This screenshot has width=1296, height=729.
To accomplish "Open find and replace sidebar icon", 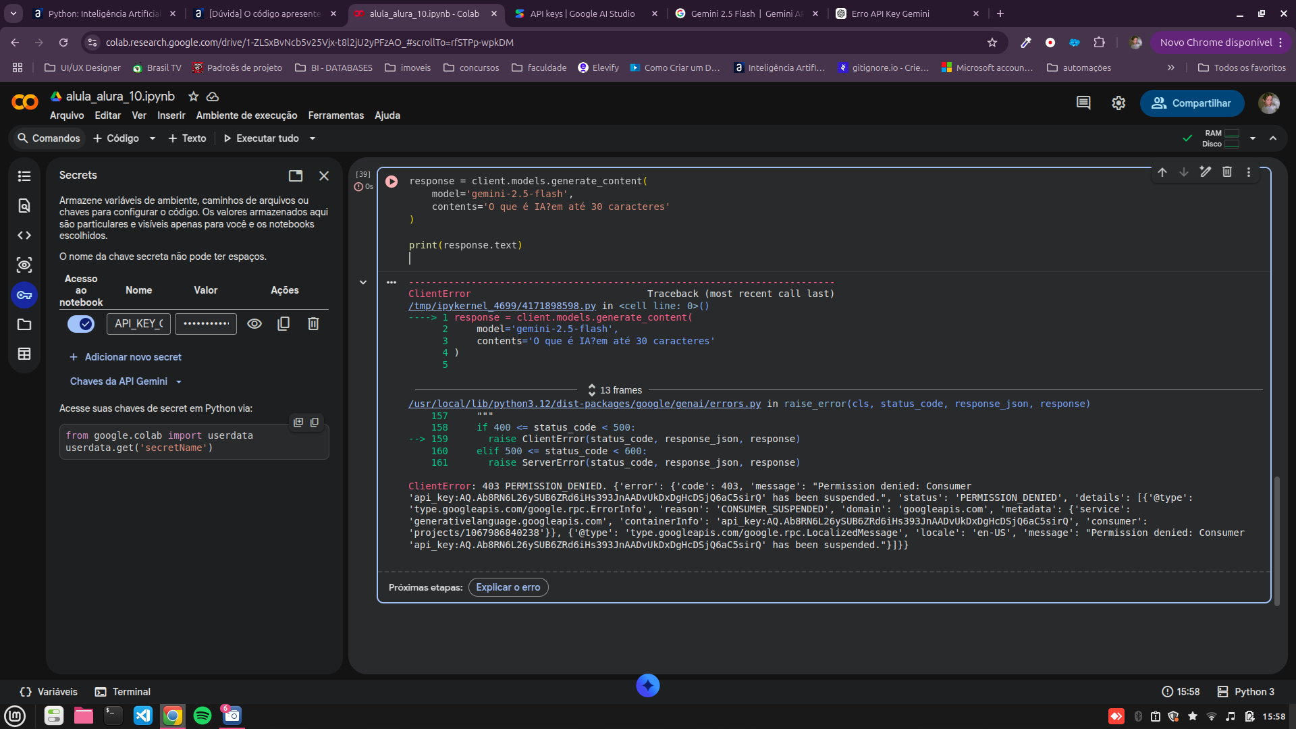I will point(24,206).
